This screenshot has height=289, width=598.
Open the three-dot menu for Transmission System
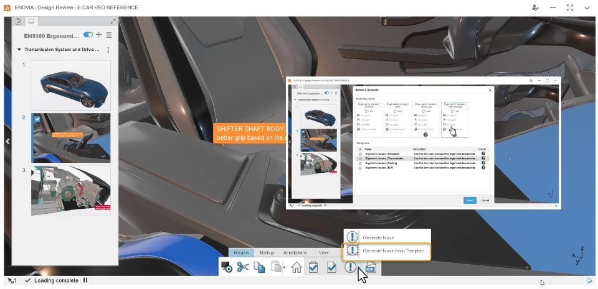coord(108,50)
